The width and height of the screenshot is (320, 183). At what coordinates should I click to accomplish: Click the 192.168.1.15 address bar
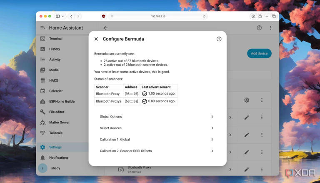[158, 16]
